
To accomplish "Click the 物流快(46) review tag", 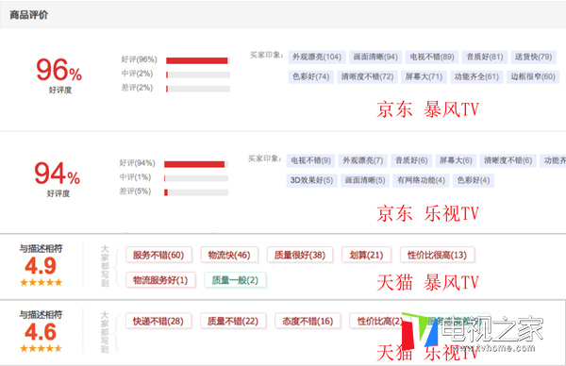I will 229,256.
